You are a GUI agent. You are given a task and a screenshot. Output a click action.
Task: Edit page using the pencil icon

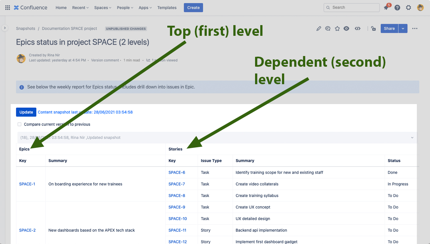[x=319, y=28]
